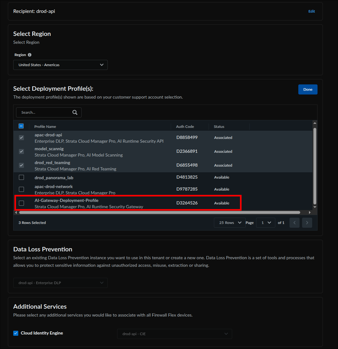Click the apac-drod-api profile name

pyautogui.click(x=48, y=135)
